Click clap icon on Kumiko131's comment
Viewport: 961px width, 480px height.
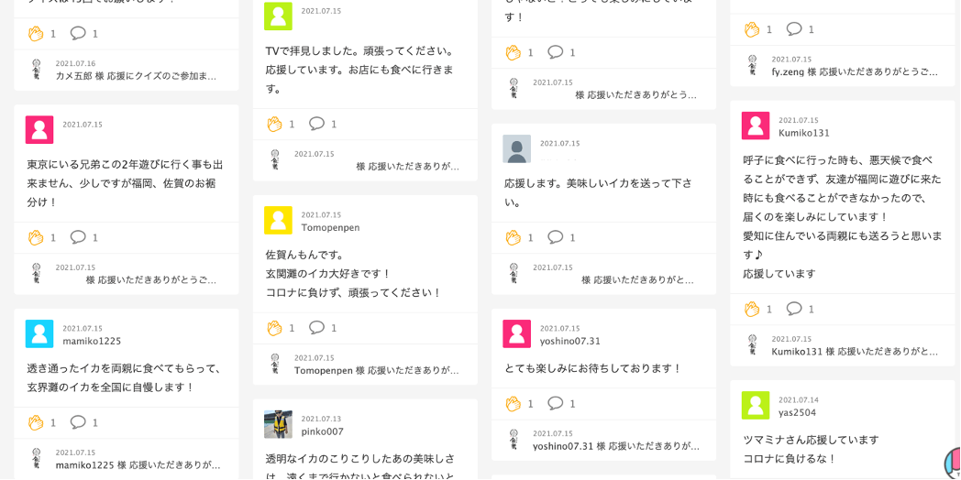click(x=752, y=309)
